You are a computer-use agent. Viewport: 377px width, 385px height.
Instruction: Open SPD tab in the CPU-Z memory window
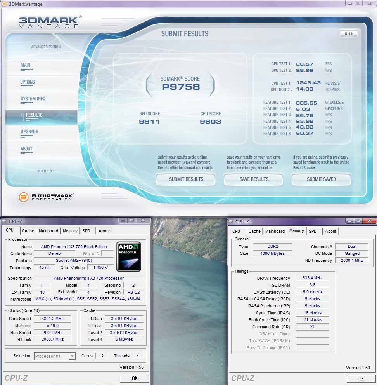pos(313,231)
